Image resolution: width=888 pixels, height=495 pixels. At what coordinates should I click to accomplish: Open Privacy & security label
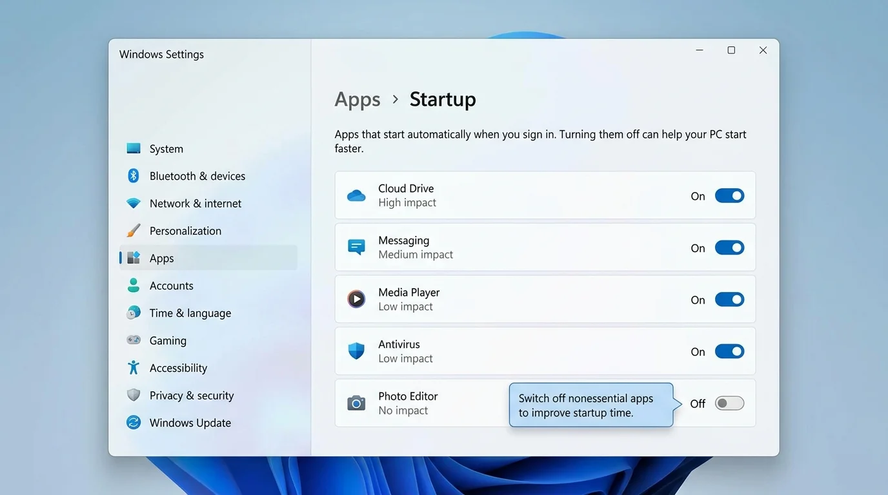(x=192, y=396)
